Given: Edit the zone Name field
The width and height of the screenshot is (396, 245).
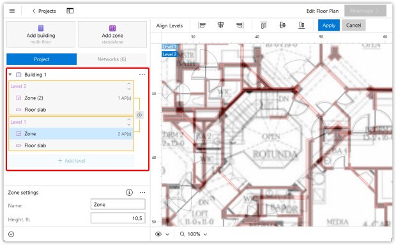Looking at the screenshot, I should coord(118,204).
